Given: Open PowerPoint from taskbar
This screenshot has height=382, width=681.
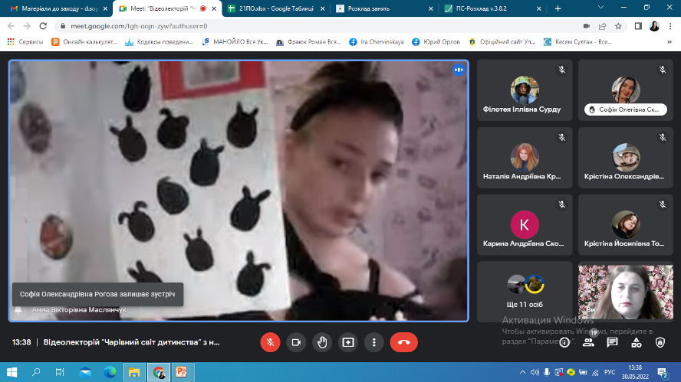Looking at the screenshot, I should point(182,372).
